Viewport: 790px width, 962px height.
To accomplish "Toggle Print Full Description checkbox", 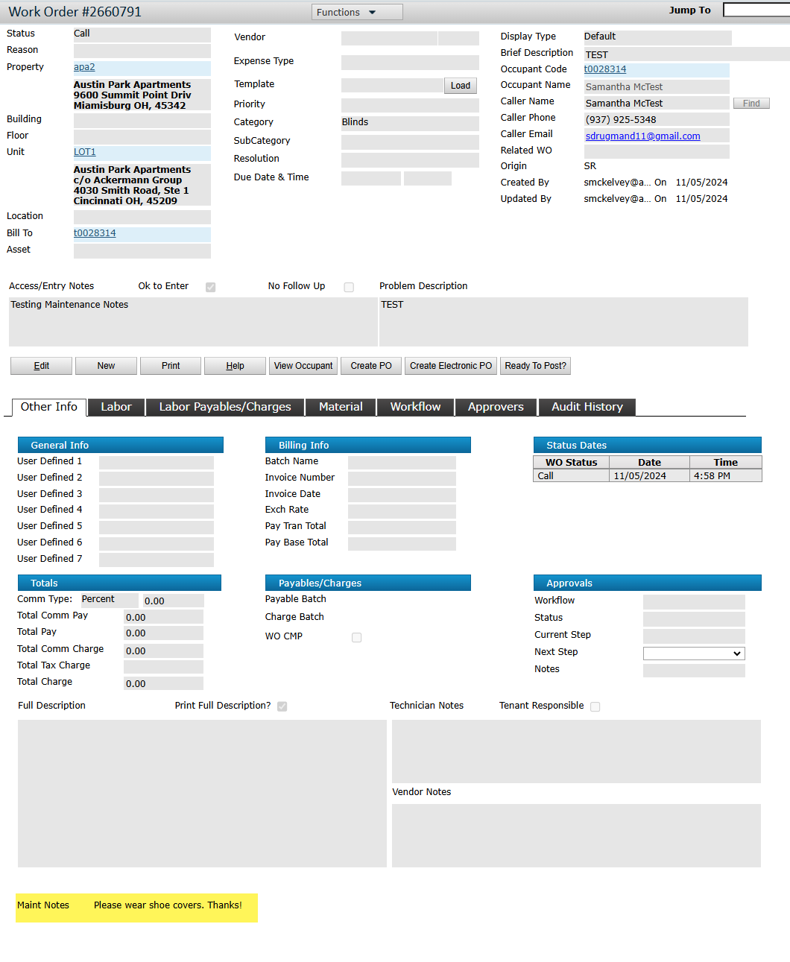I will [x=282, y=706].
